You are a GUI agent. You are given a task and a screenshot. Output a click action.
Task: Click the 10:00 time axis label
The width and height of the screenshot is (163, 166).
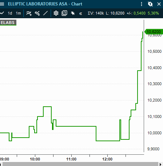coord(35,159)
